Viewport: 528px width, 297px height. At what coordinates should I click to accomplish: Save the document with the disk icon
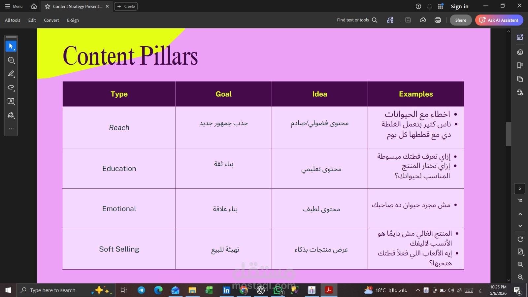tap(408, 20)
